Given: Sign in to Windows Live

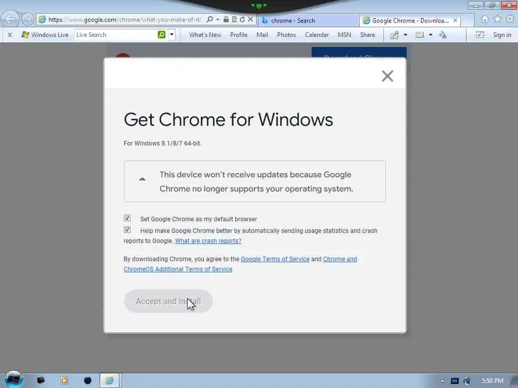Looking at the screenshot, I should click(x=502, y=35).
